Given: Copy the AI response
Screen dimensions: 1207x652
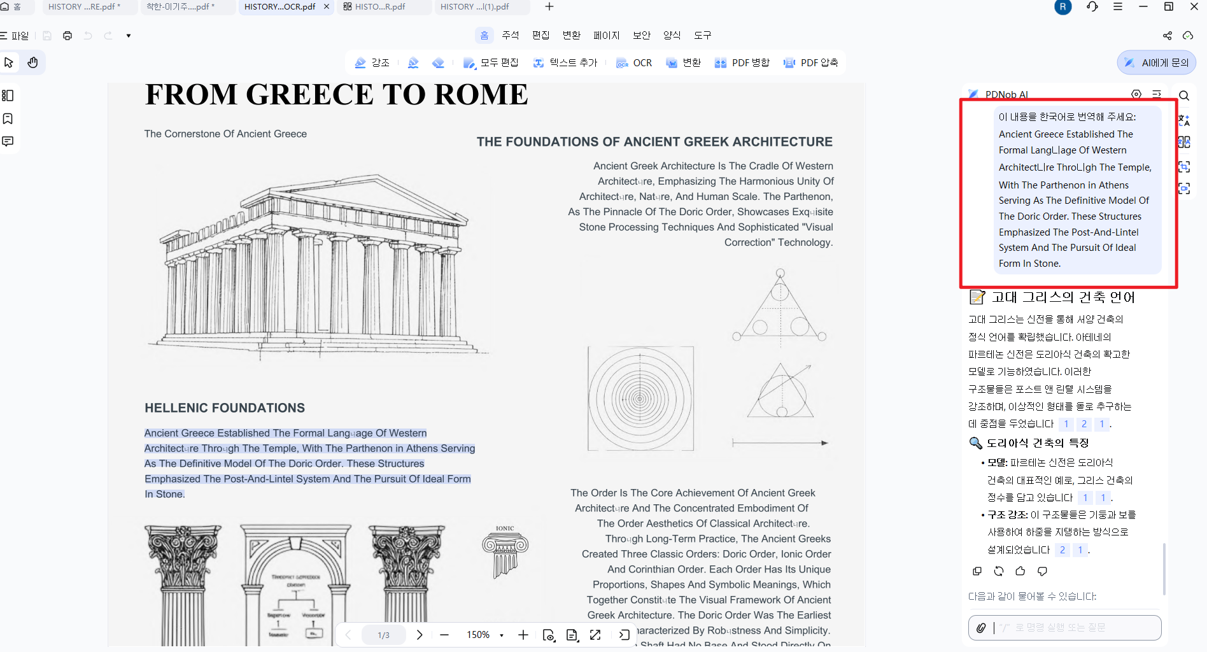Looking at the screenshot, I should point(977,571).
